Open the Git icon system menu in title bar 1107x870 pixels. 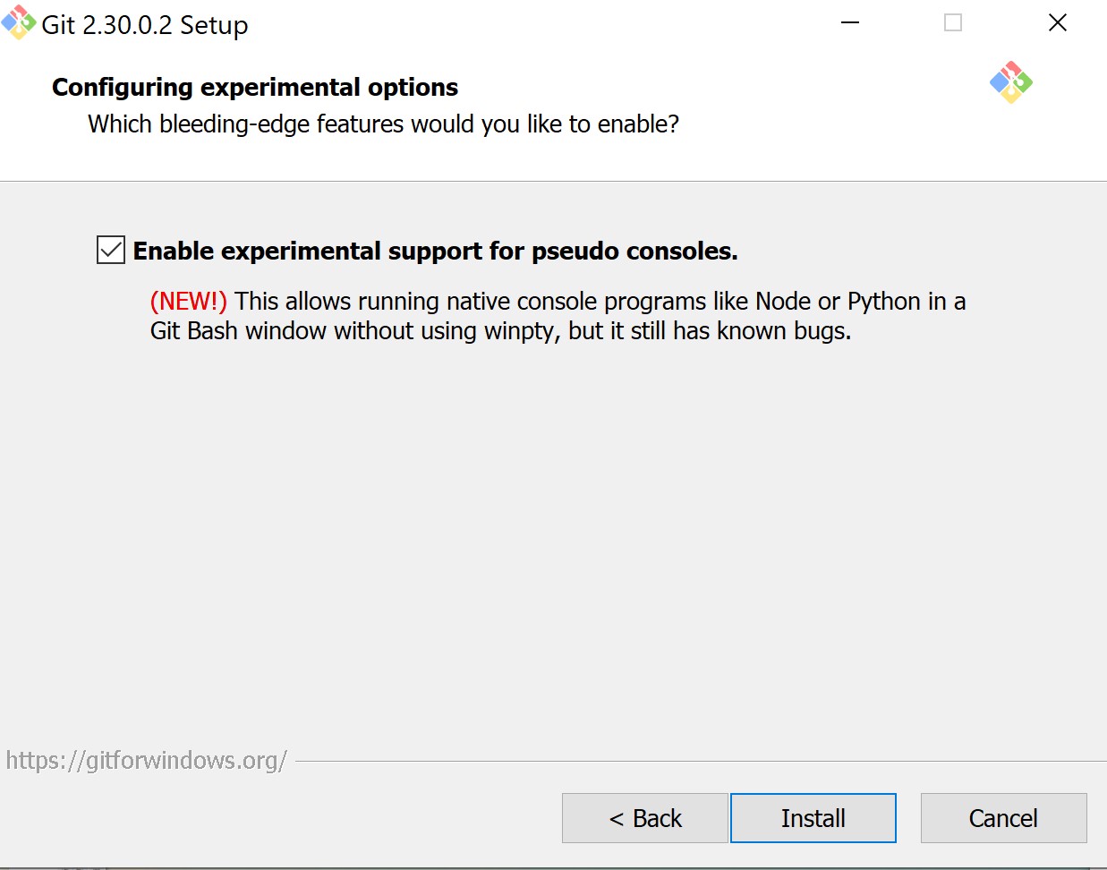tap(19, 23)
